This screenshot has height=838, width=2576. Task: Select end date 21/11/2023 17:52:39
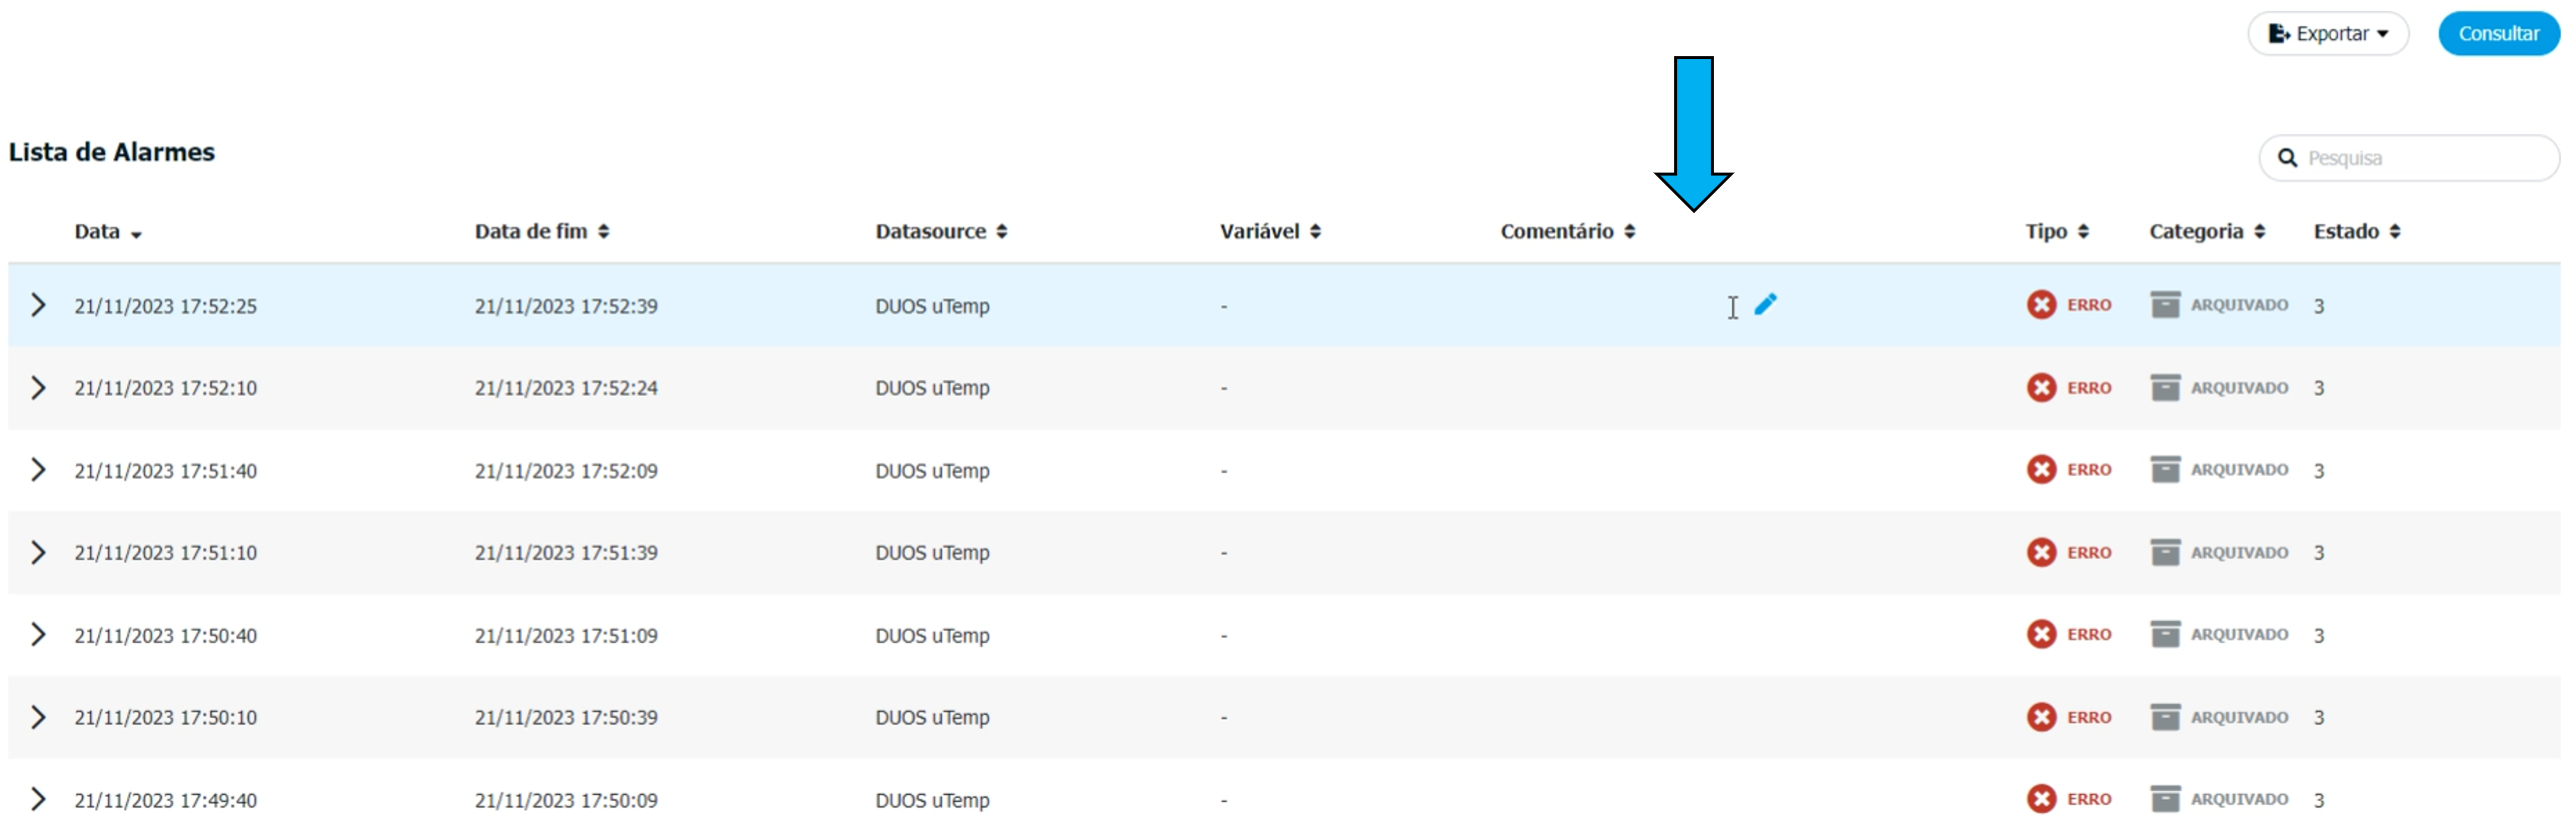pos(566,307)
